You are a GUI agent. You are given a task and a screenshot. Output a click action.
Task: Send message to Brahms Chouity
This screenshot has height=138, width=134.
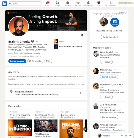[x=17, y=61]
